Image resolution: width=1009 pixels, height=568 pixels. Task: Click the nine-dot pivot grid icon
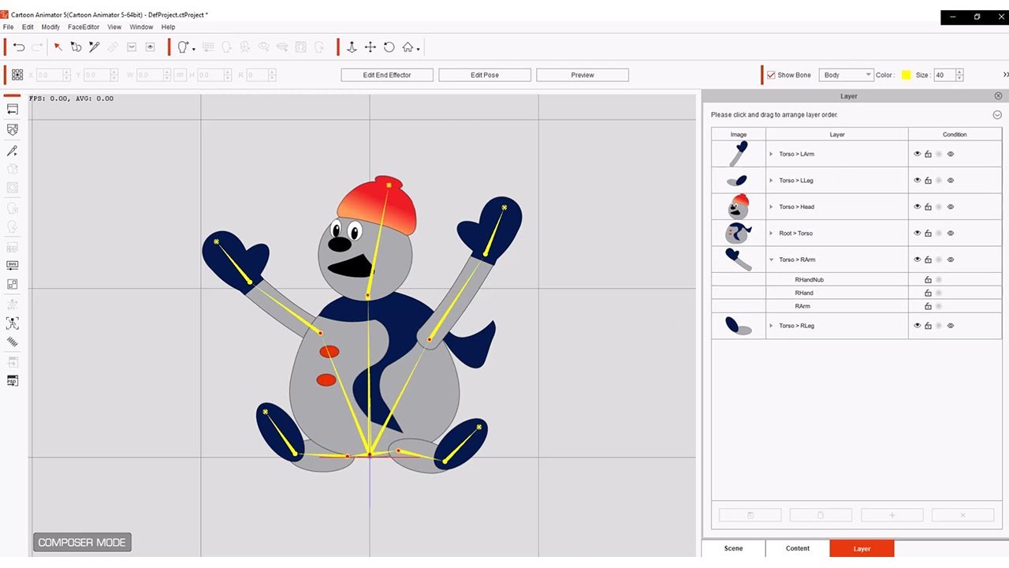pos(17,75)
